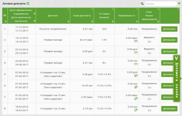Click capitalization icon in row 5 interest cell
Screen dimensions: 182x116
click(136, 75)
